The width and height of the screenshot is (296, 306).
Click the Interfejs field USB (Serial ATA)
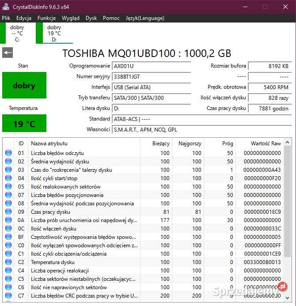click(x=152, y=87)
